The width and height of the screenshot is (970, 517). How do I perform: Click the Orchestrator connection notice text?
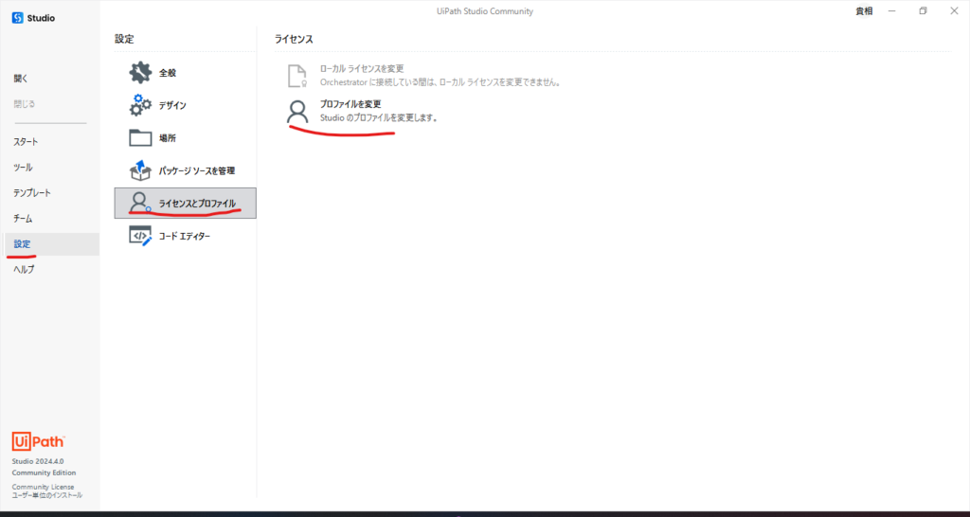(440, 82)
